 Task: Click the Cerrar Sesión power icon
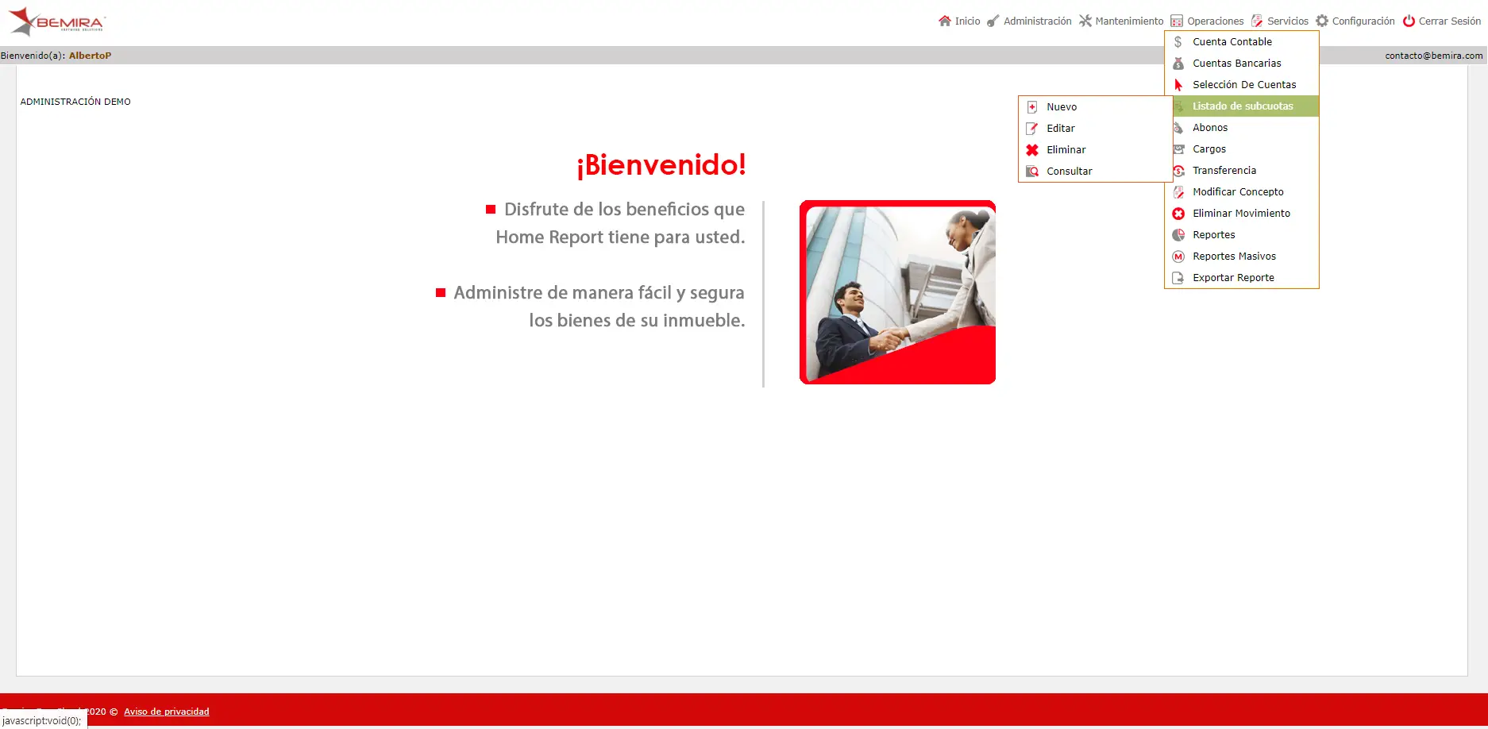tap(1409, 21)
